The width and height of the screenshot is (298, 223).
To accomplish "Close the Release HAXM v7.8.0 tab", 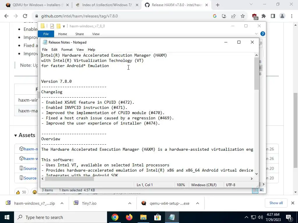I will (x=207, y=5).
